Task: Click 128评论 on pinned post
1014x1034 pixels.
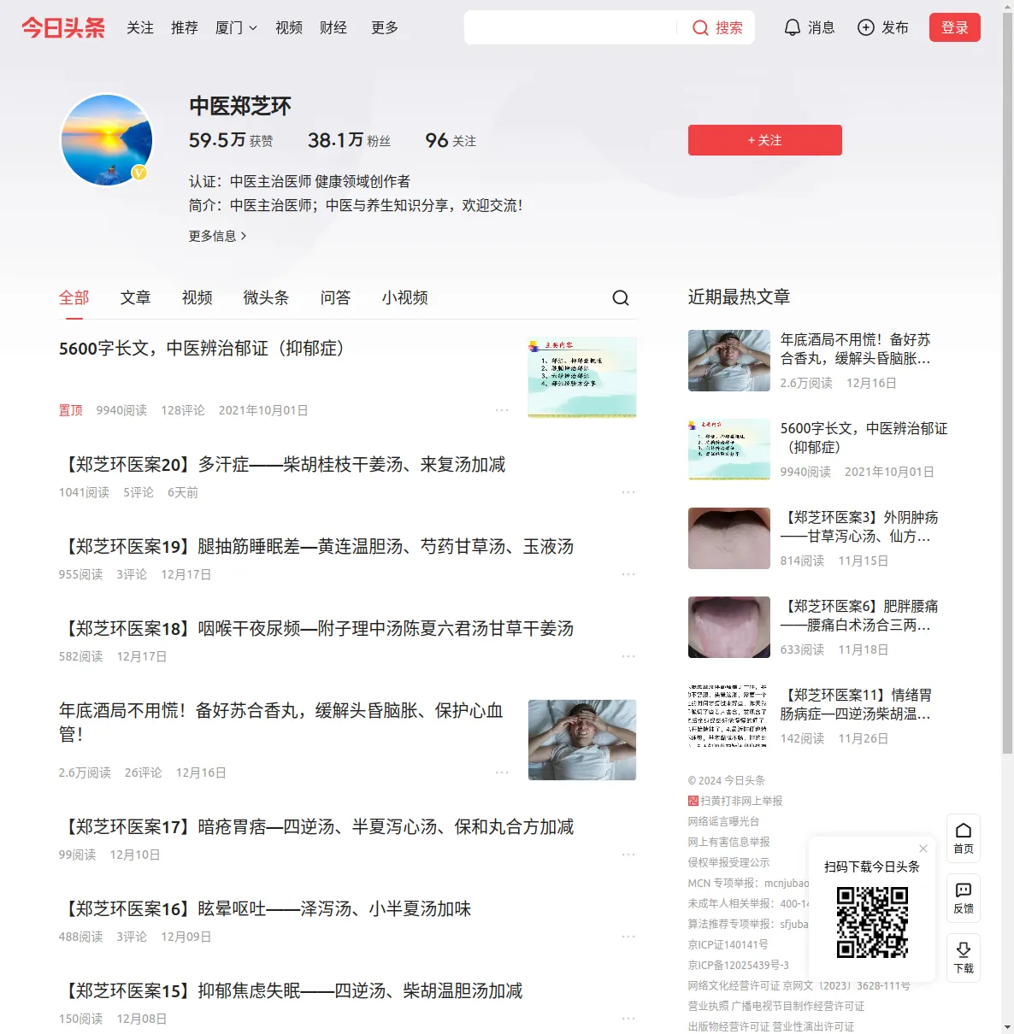Action: [x=183, y=410]
